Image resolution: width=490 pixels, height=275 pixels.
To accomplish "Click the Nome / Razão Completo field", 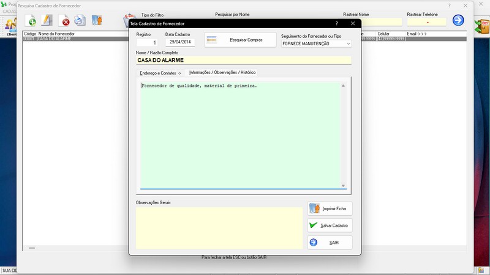I will (x=243, y=61).
